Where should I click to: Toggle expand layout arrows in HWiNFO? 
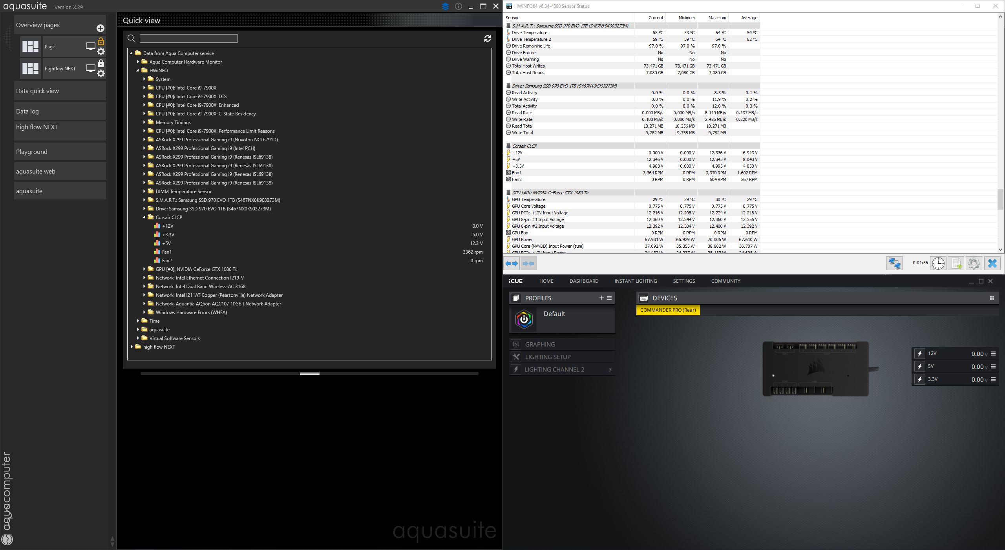(512, 263)
